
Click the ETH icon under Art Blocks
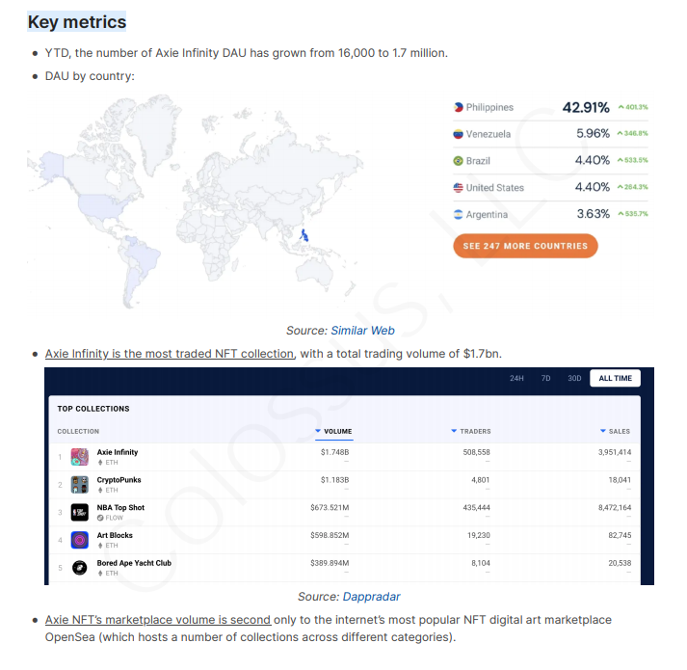100,546
